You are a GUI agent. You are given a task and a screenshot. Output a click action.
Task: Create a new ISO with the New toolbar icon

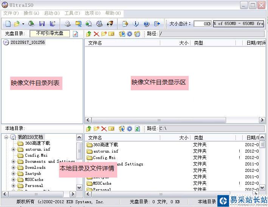coord(8,24)
